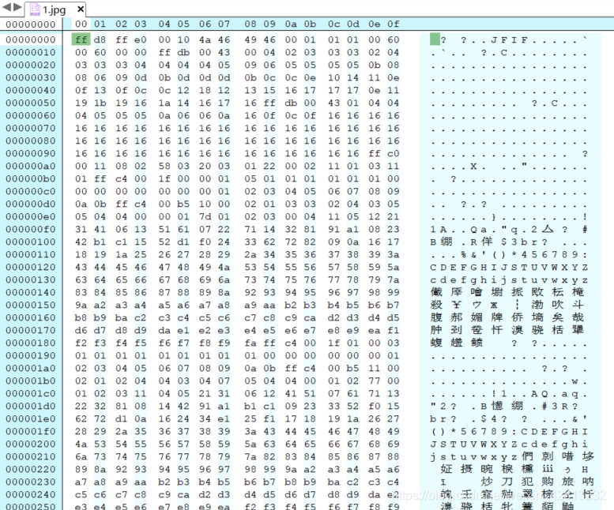This screenshot has height=510, width=614.
Task: Click byte b5 in row 000000d0
Action: pos(183,204)
